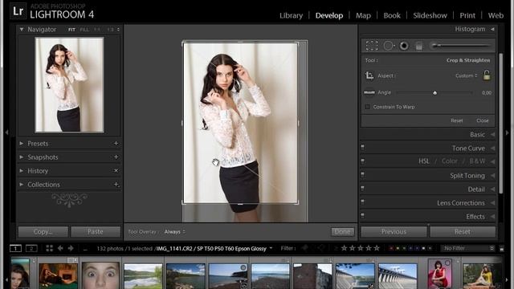514x289 pixels.
Task: Select the Red Eye Correction tool
Action: tap(404, 46)
